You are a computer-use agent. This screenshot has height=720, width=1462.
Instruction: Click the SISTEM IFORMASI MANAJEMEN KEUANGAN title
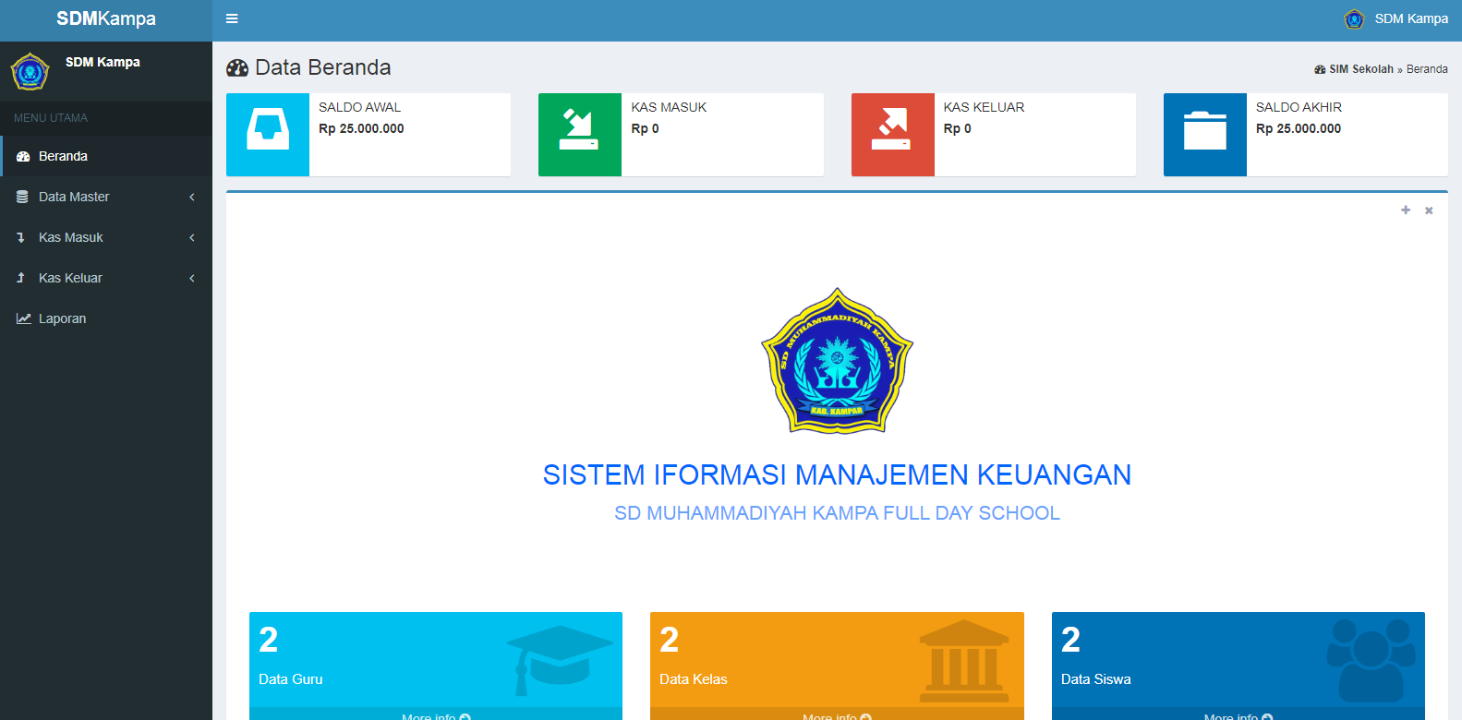tap(837, 474)
